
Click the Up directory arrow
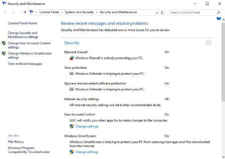tap(25, 12)
